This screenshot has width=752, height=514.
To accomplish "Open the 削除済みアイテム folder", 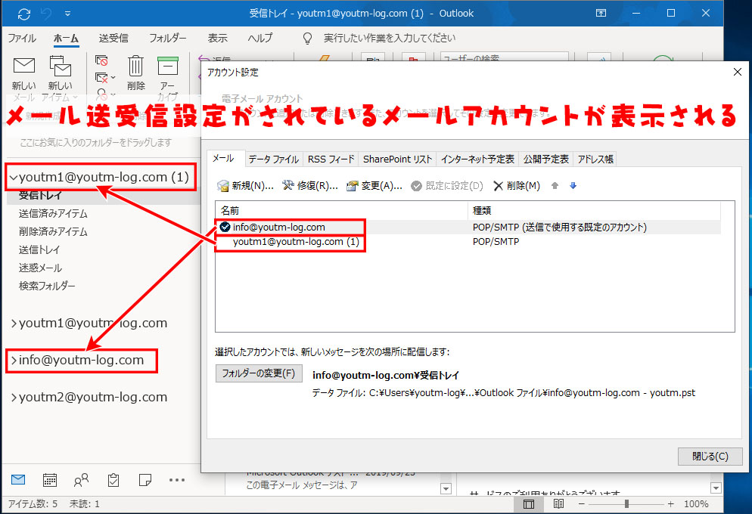I will point(53,232).
